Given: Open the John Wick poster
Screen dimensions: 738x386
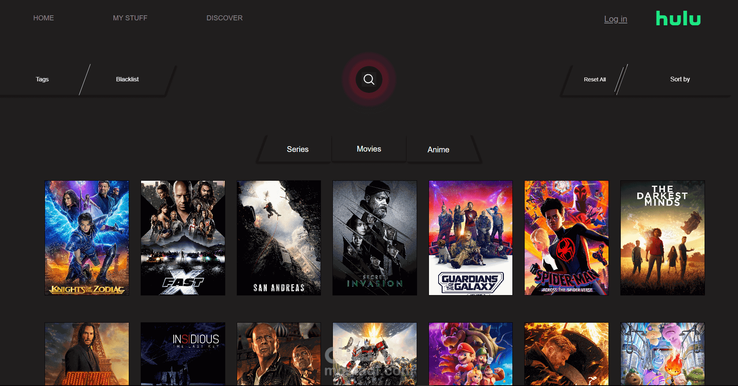Looking at the screenshot, I should (87, 354).
